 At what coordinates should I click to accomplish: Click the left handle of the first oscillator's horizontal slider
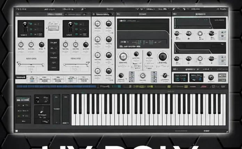tap(19, 64)
